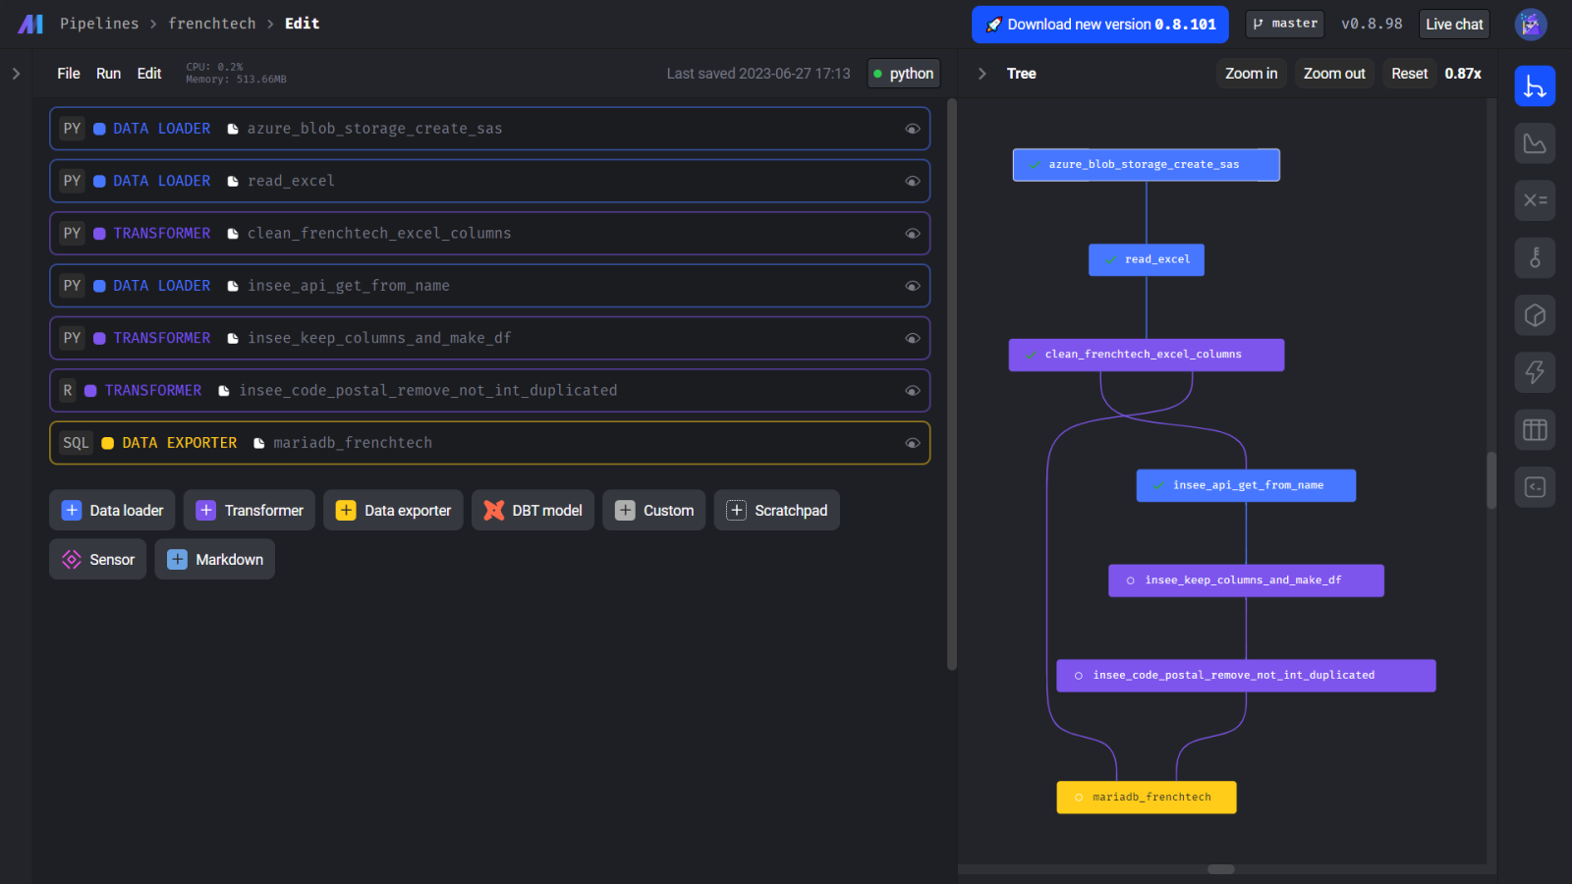Open the terminal panel in the sidebar
1572x884 pixels.
pyautogui.click(x=1535, y=486)
